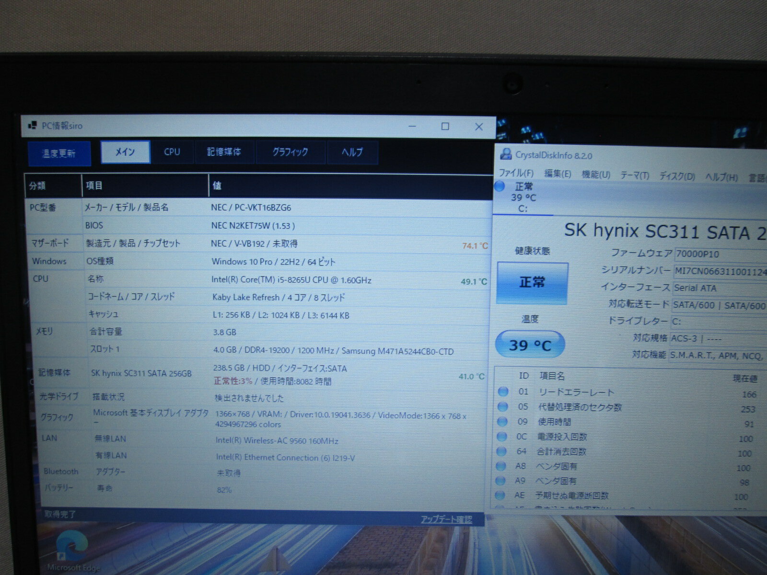The width and height of the screenshot is (767, 575).
Task: Click the PC情報siro window icon
Action: coord(33,126)
